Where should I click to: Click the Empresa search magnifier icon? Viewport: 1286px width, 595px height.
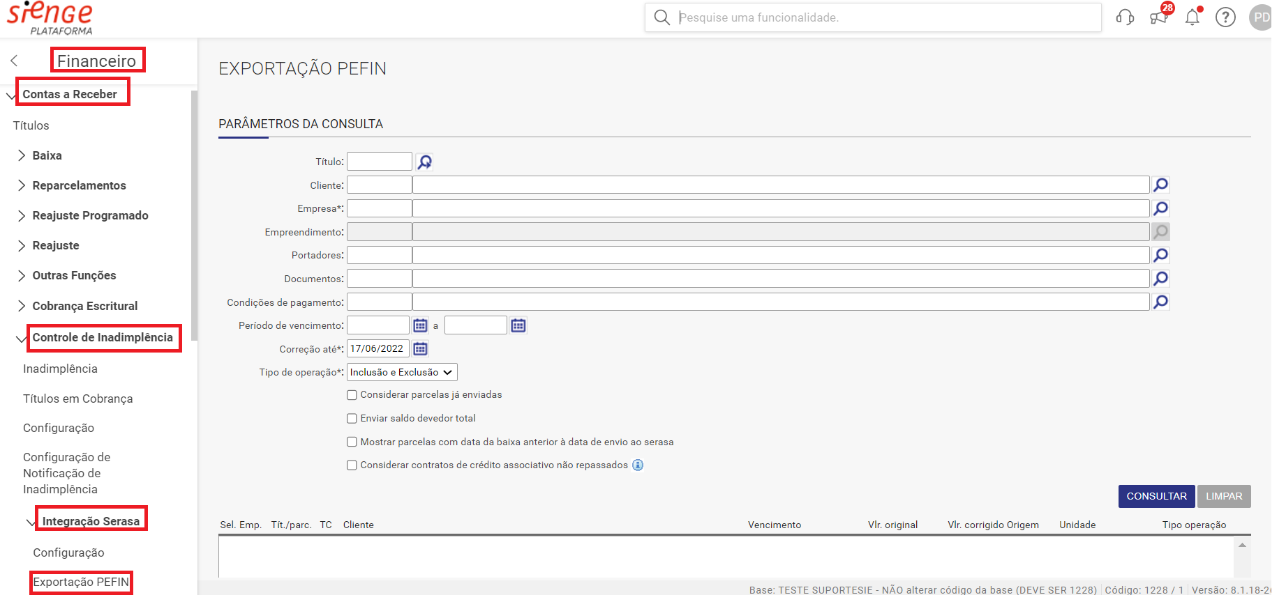coord(1160,208)
